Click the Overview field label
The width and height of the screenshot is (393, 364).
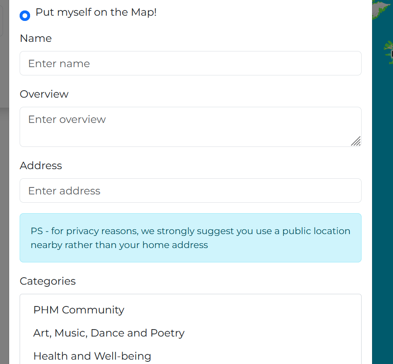44,94
